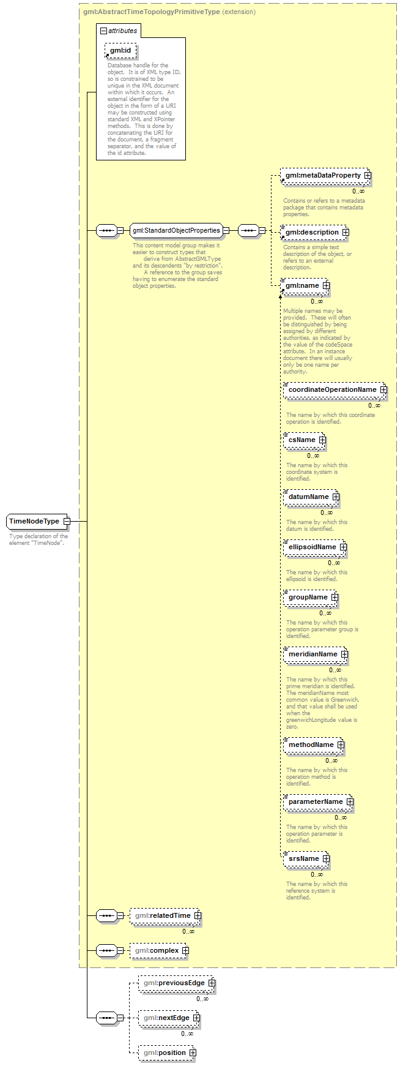Expand groupName plus icon
Viewport: 403px width, 1066px height.
tap(335, 597)
